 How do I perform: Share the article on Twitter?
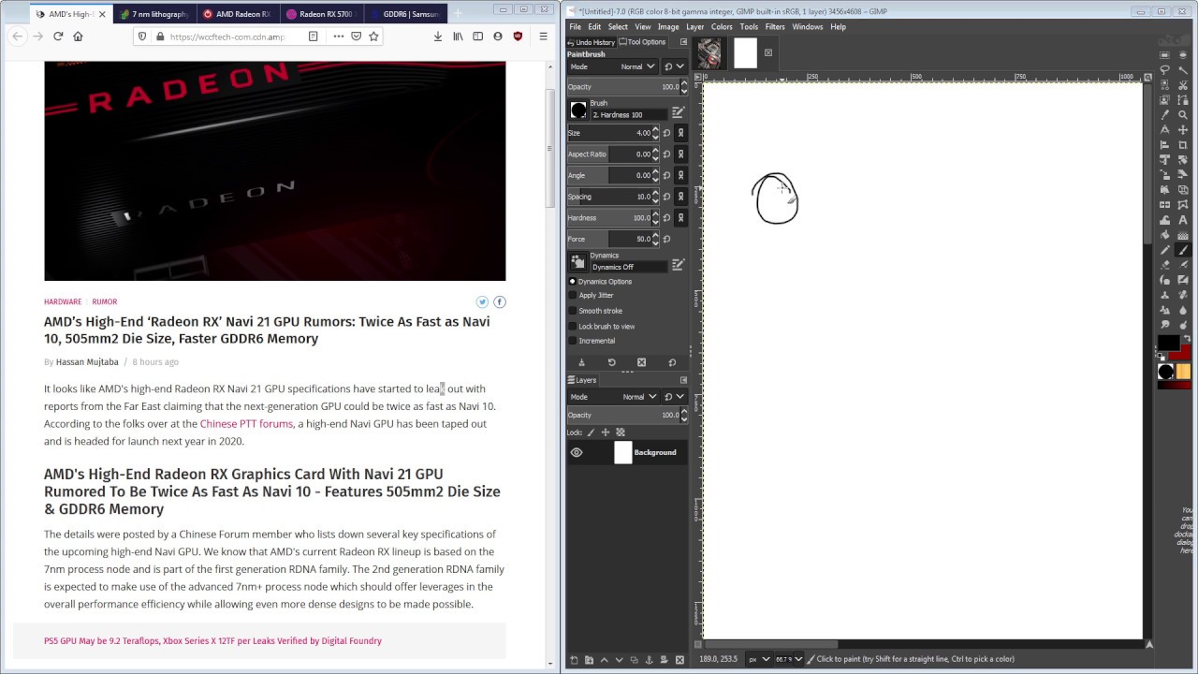[482, 301]
